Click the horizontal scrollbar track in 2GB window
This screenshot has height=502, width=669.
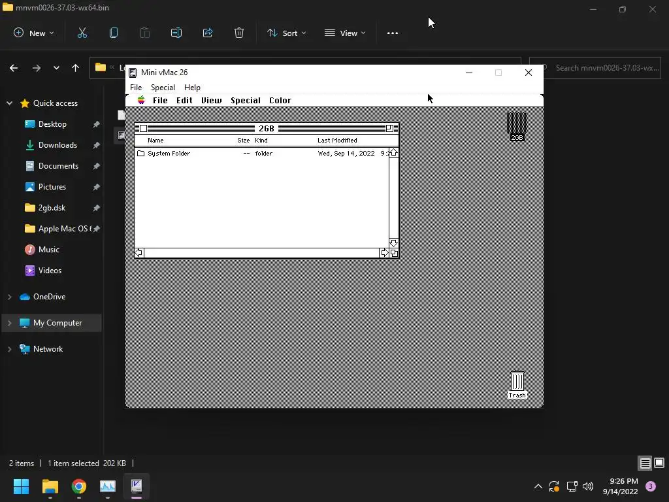tap(261, 253)
